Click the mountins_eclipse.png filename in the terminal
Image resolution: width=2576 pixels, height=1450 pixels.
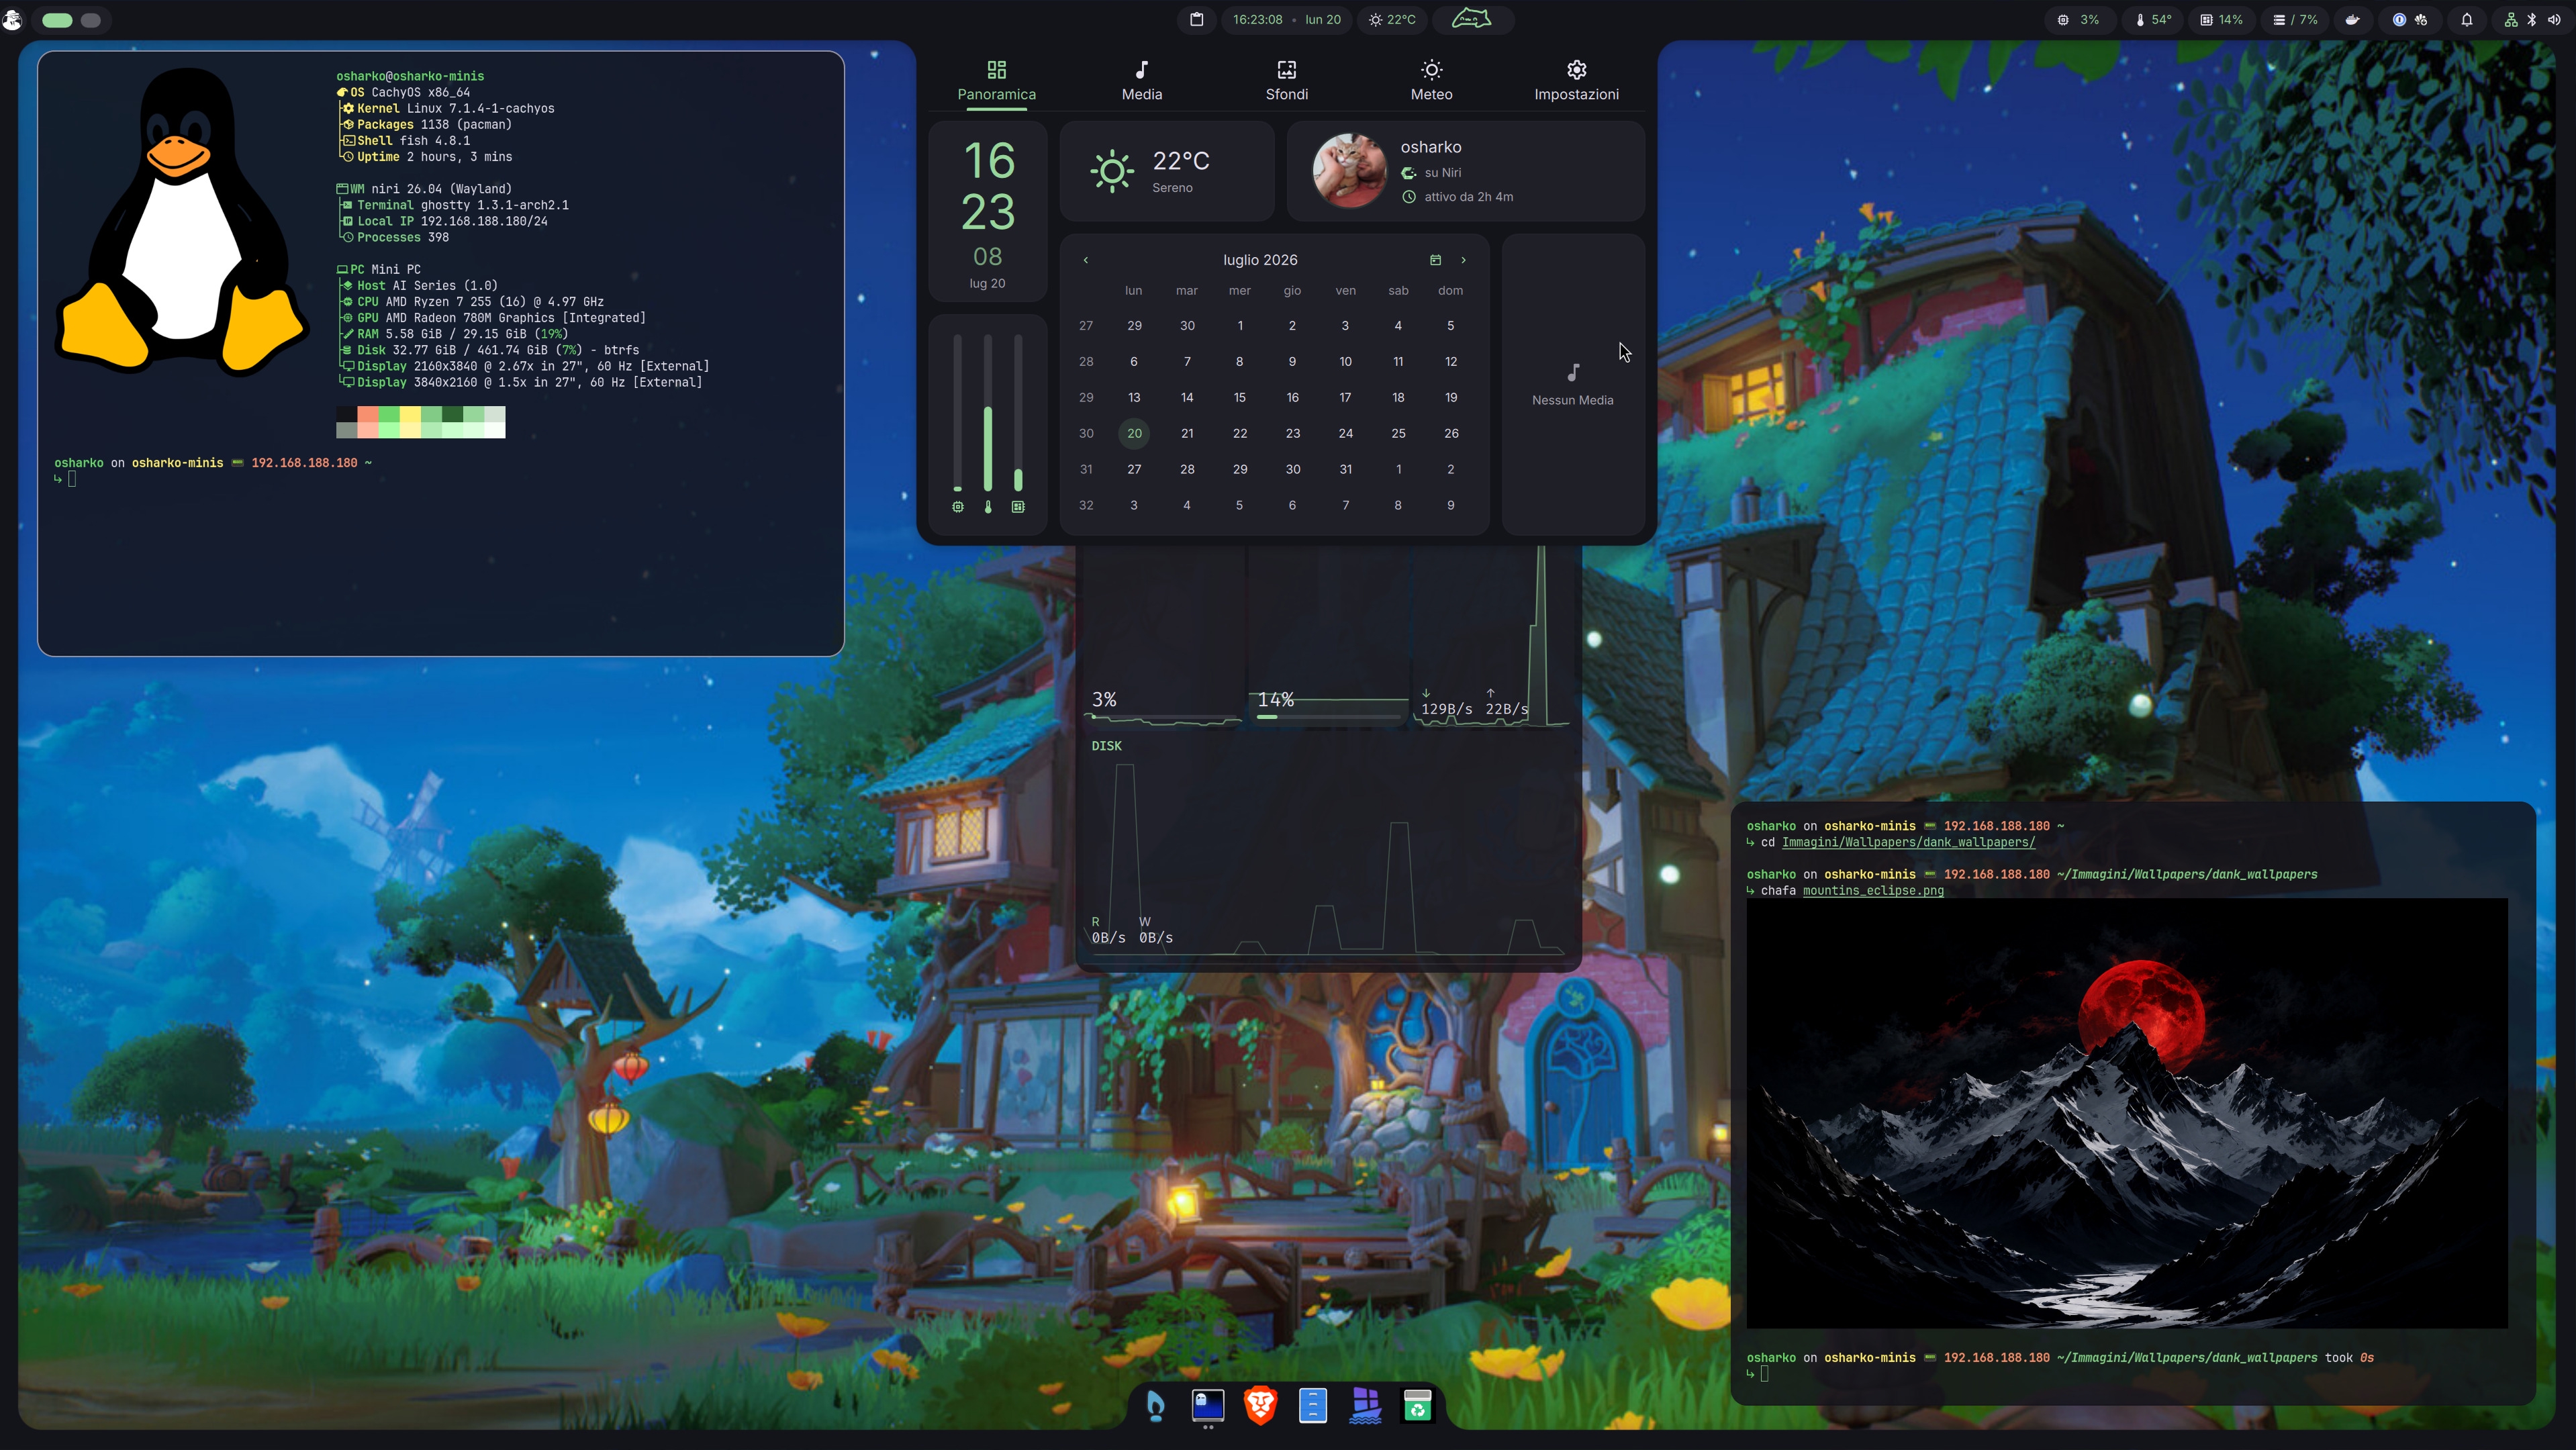coord(1873,891)
